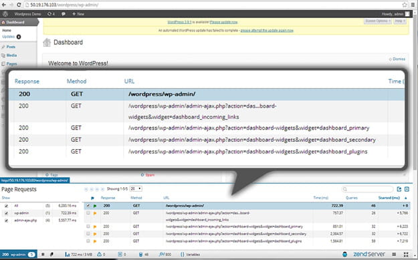The height and width of the screenshot is (260, 418).
Task: Dismiss the Welcome to WordPress panel
Action: pyautogui.click(x=397, y=59)
